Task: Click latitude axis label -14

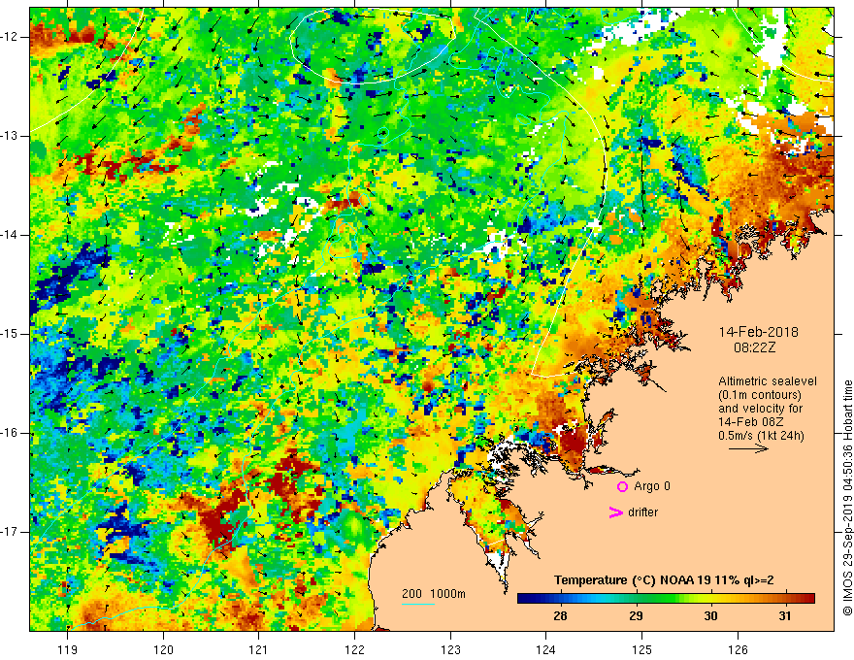Action: 10,235
